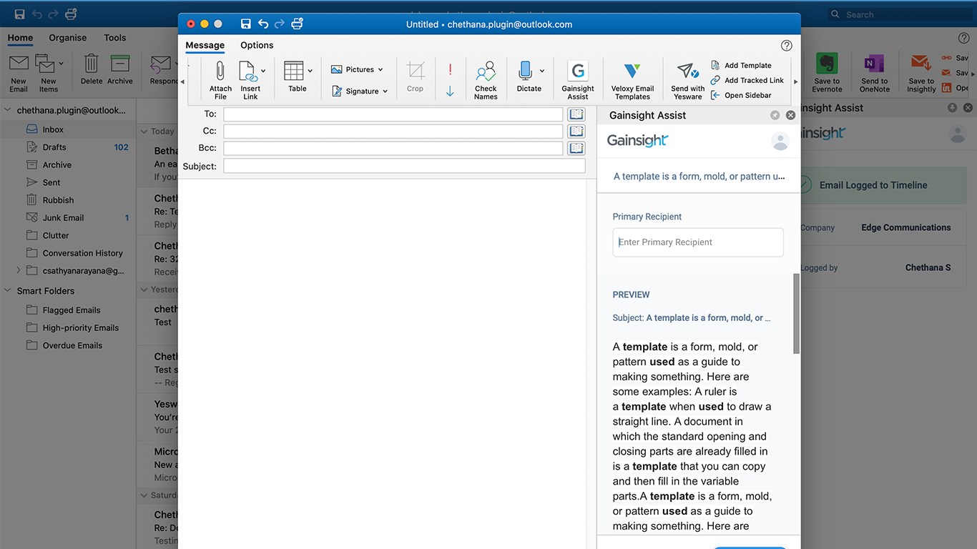The width and height of the screenshot is (977, 549).
Task: Expand the Insert Link dropdown arrow
Action: pos(263,71)
